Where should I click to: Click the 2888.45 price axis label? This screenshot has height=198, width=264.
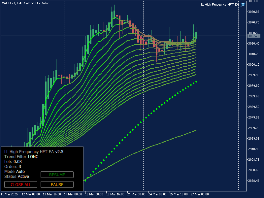(254, 181)
